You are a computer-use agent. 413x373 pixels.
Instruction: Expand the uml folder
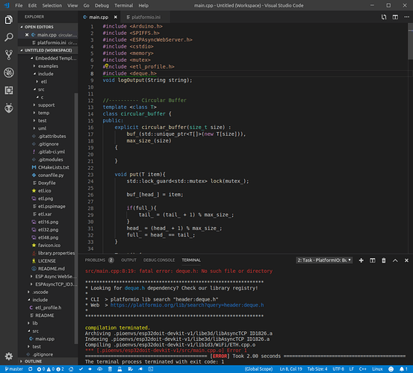pos(42,128)
